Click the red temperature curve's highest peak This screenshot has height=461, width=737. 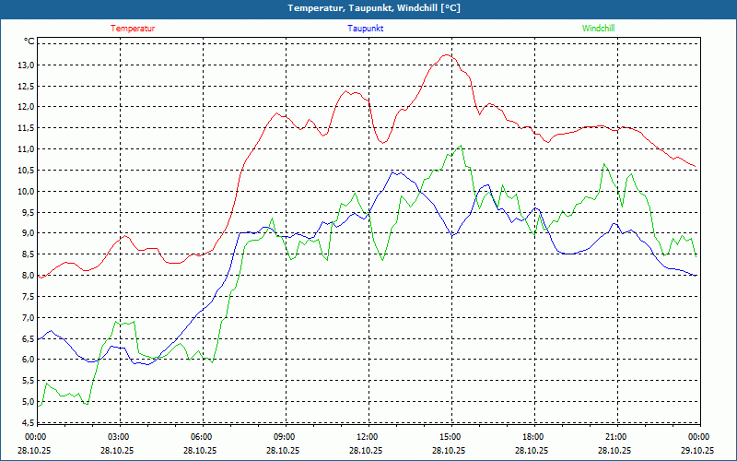pos(447,55)
